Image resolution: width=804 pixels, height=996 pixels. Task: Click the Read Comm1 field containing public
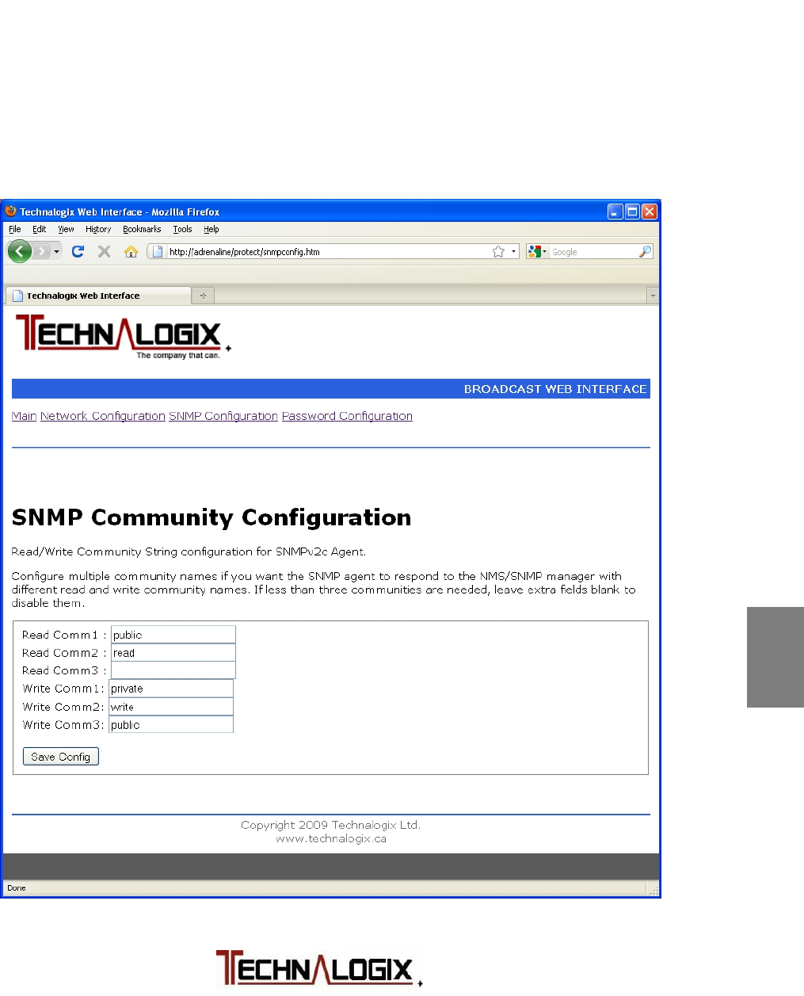coord(173,635)
